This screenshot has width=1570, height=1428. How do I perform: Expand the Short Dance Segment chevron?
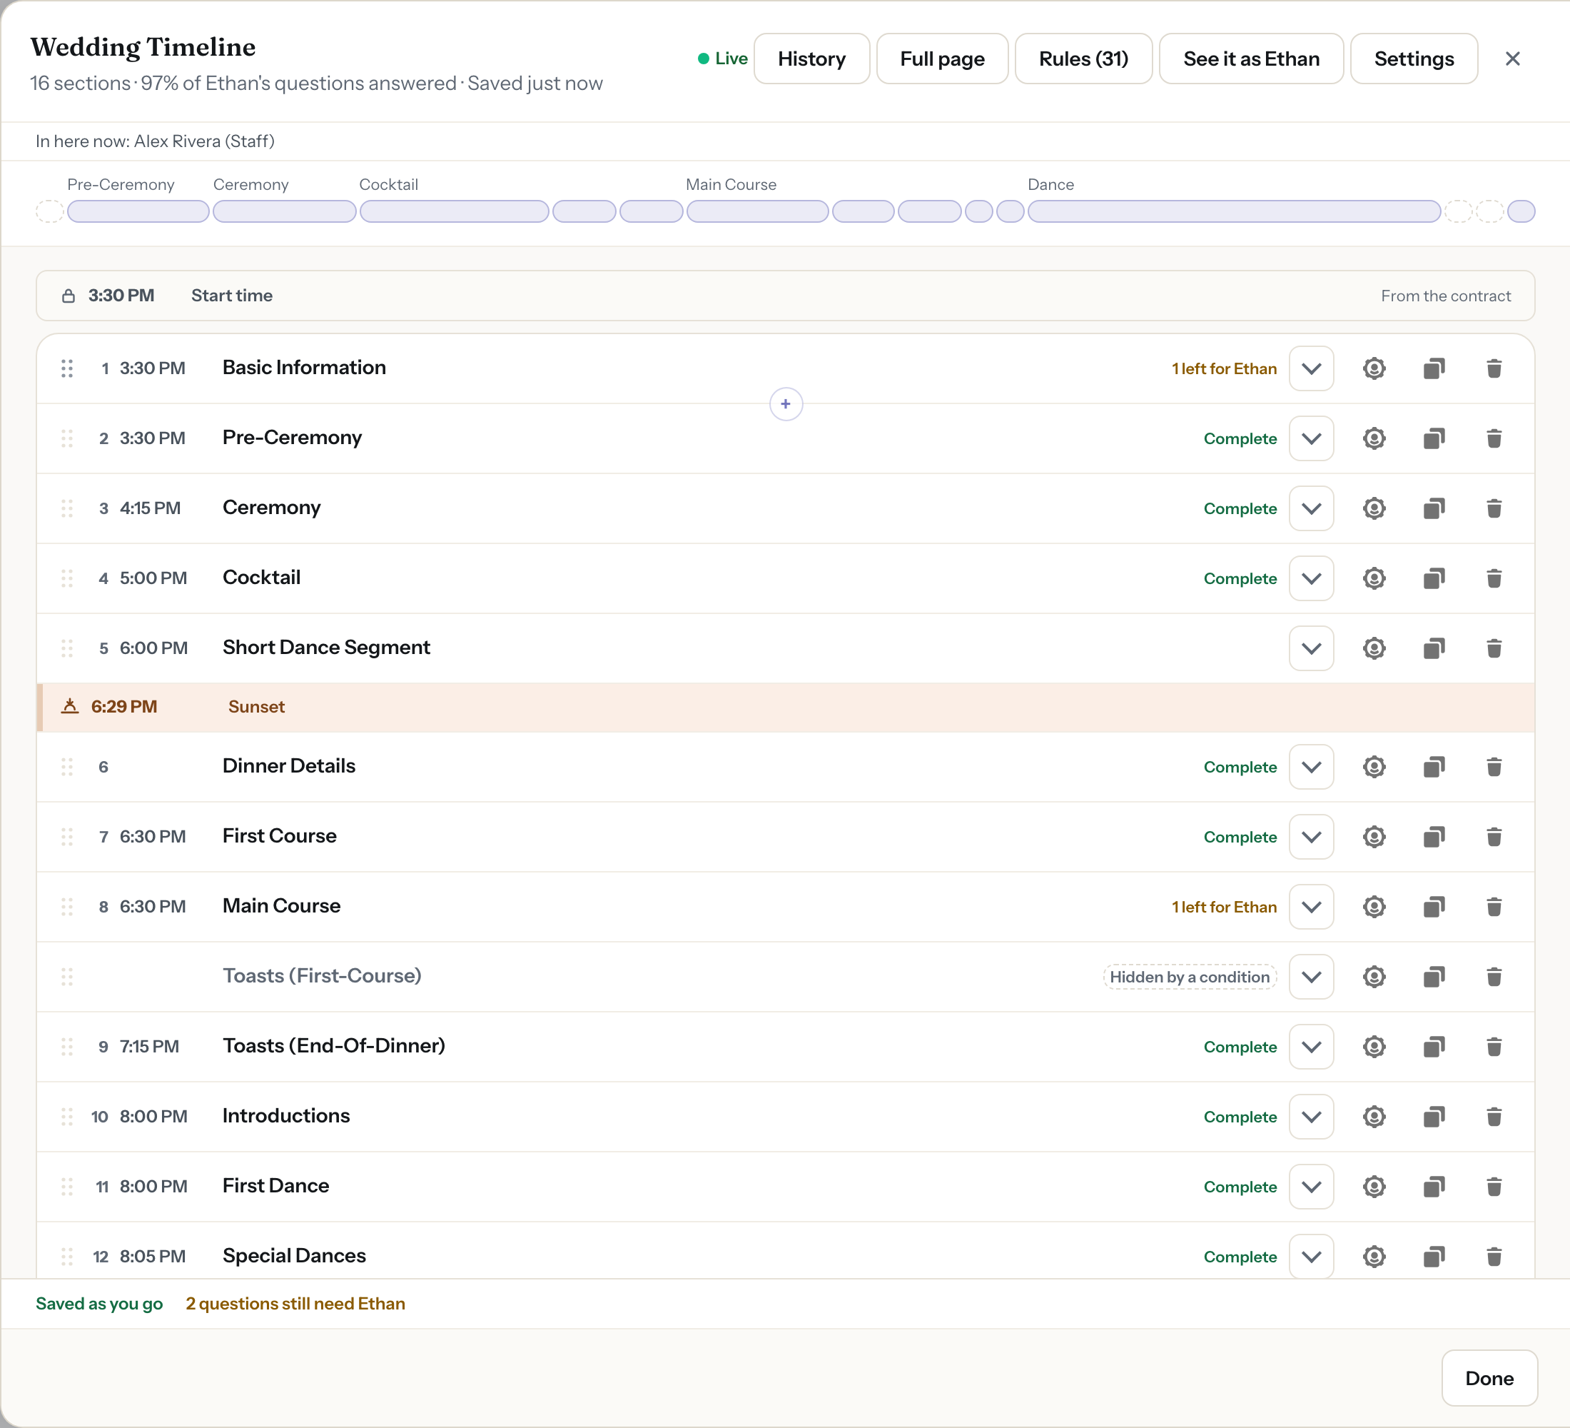pyautogui.click(x=1311, y=648)
